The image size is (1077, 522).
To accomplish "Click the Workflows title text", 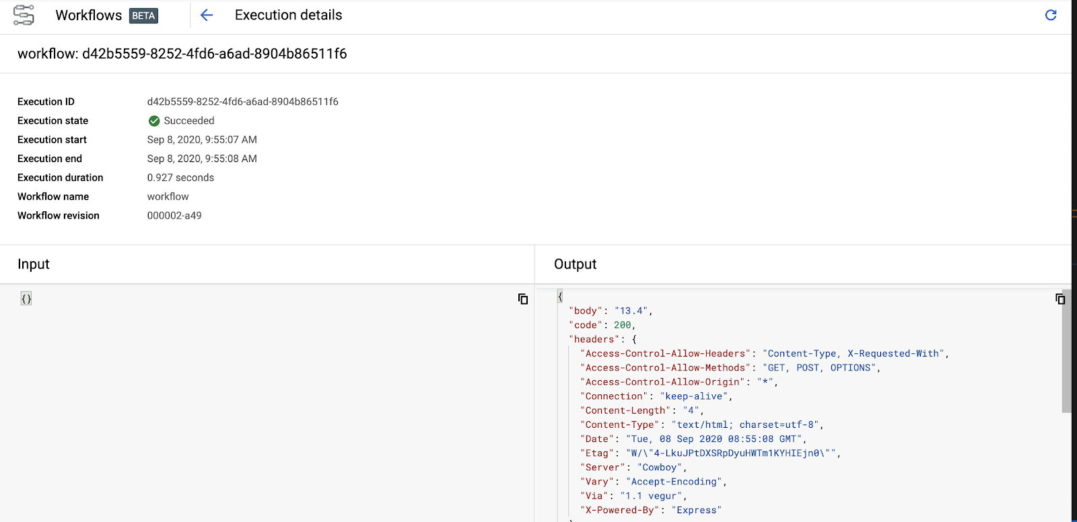I will pyautogui.click(x=88, y=15).
